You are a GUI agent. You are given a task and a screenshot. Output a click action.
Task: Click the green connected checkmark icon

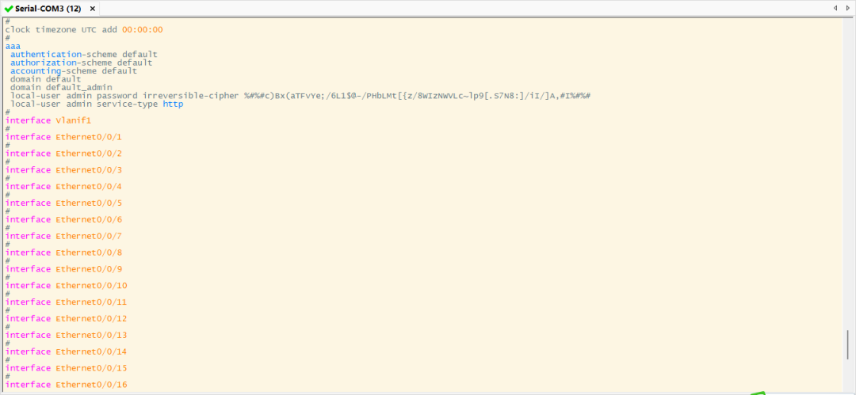click(x=9, y=8)
